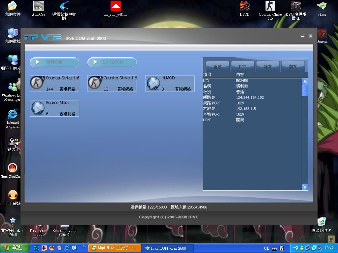Image resolution: width=338 pixels, height=253 pixels.
Task: Enter the Source Mods room with 6 users
Action: pos(54,108)
